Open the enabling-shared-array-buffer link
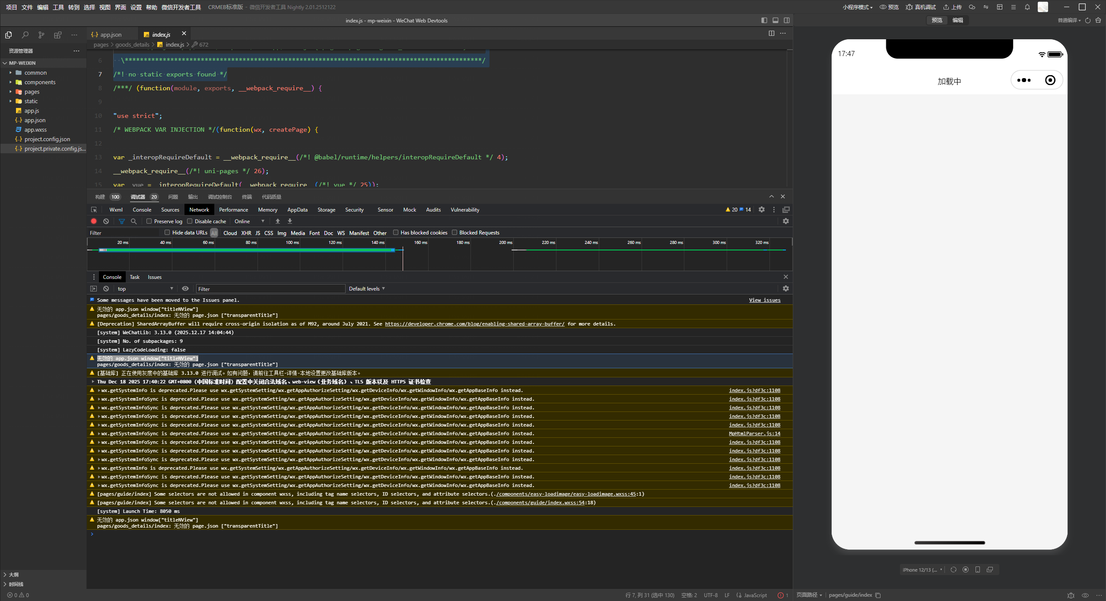The height and width of the screenshot is (601, 1106). pos(474,324)
